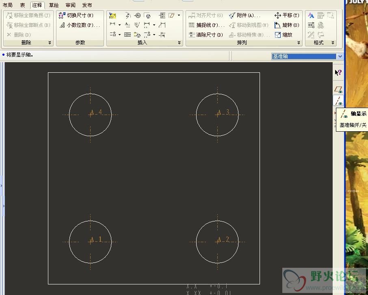368x295 pixels.
Task: Click the 旋转 rotate icon
Action: 277,25
